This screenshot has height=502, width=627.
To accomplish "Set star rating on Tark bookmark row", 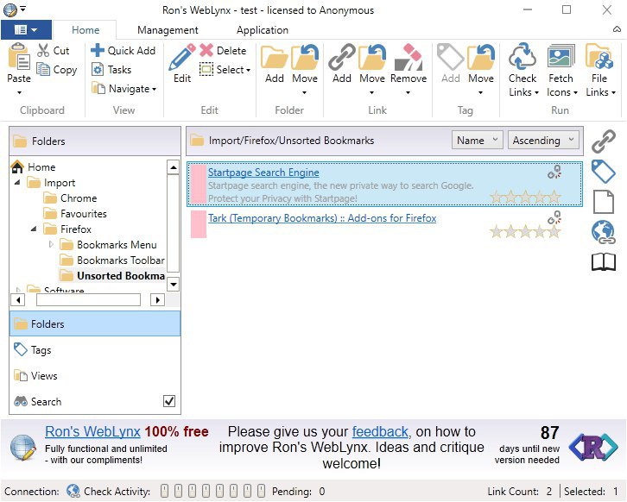I will tap(525, 231).
